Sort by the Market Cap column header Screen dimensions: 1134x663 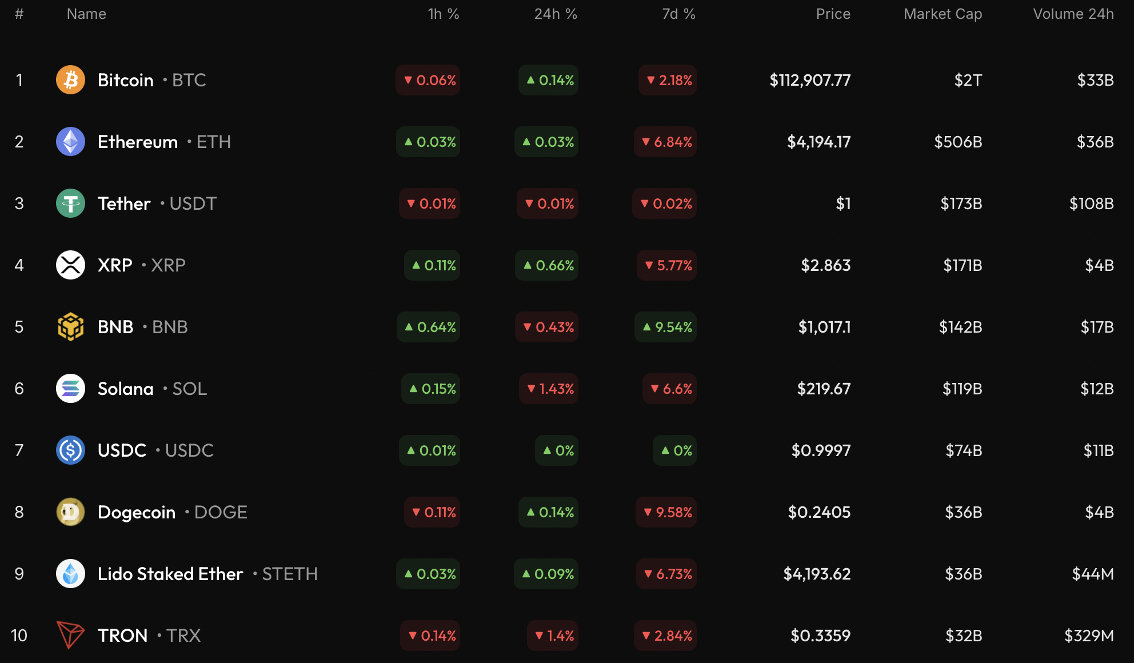(943, 14)
